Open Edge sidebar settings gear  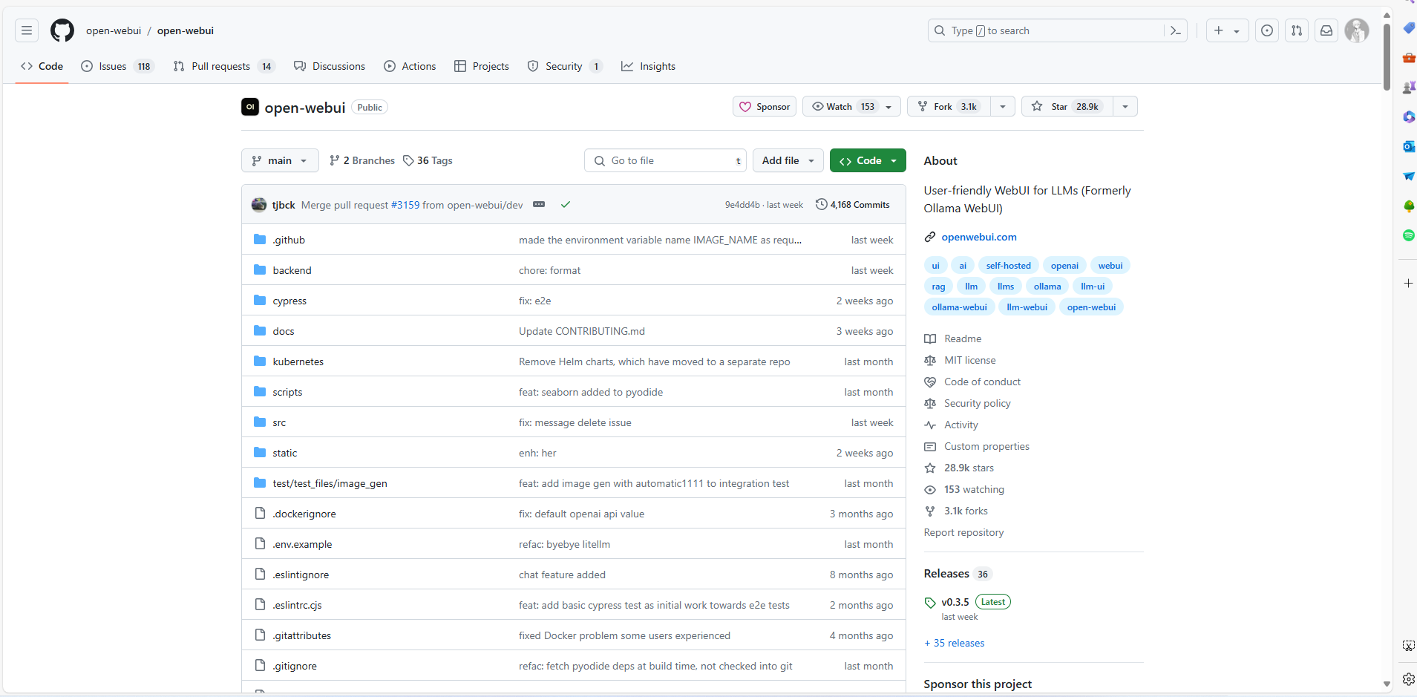1408,678
